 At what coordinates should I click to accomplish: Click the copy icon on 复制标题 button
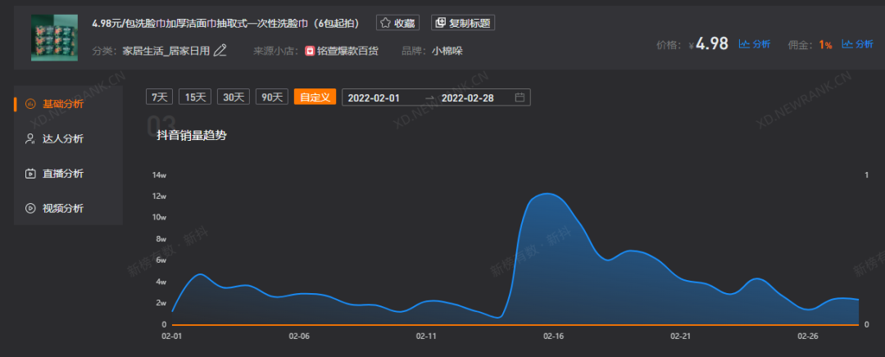[x=441, y=23]
